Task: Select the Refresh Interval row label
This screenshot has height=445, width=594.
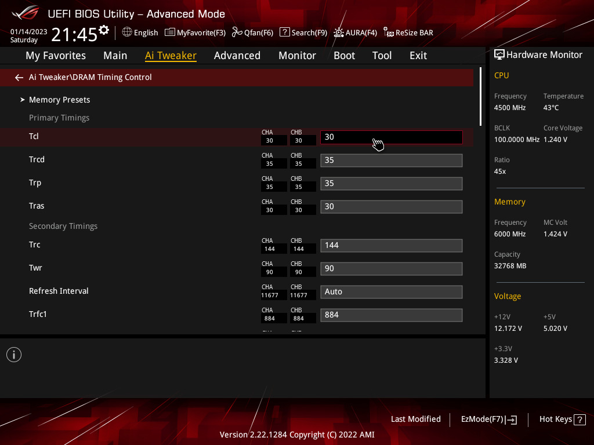Action: coord(59,291)
